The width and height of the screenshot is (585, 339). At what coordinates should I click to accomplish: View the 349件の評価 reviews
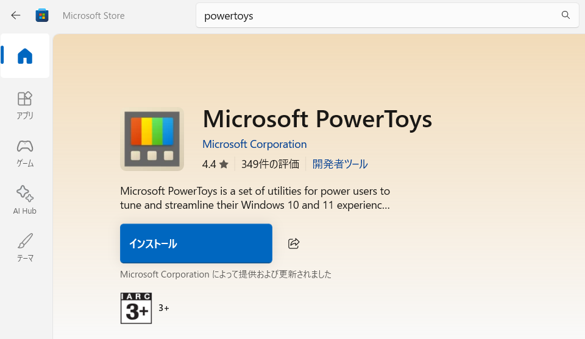tap(270, 164)
